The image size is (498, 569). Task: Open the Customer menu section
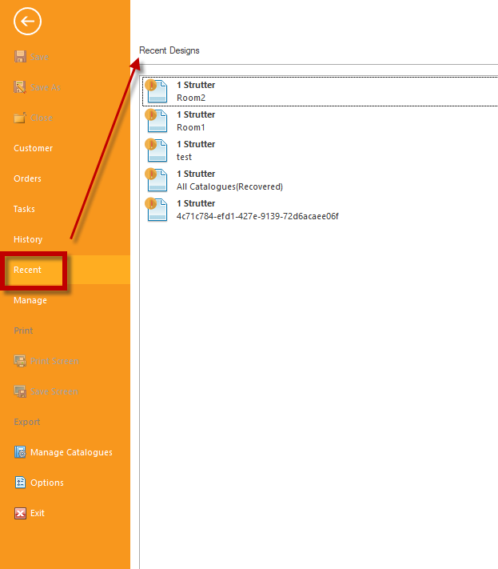(33, 148)
